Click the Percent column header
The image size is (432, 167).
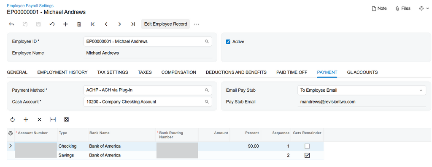tap(245, 135)
